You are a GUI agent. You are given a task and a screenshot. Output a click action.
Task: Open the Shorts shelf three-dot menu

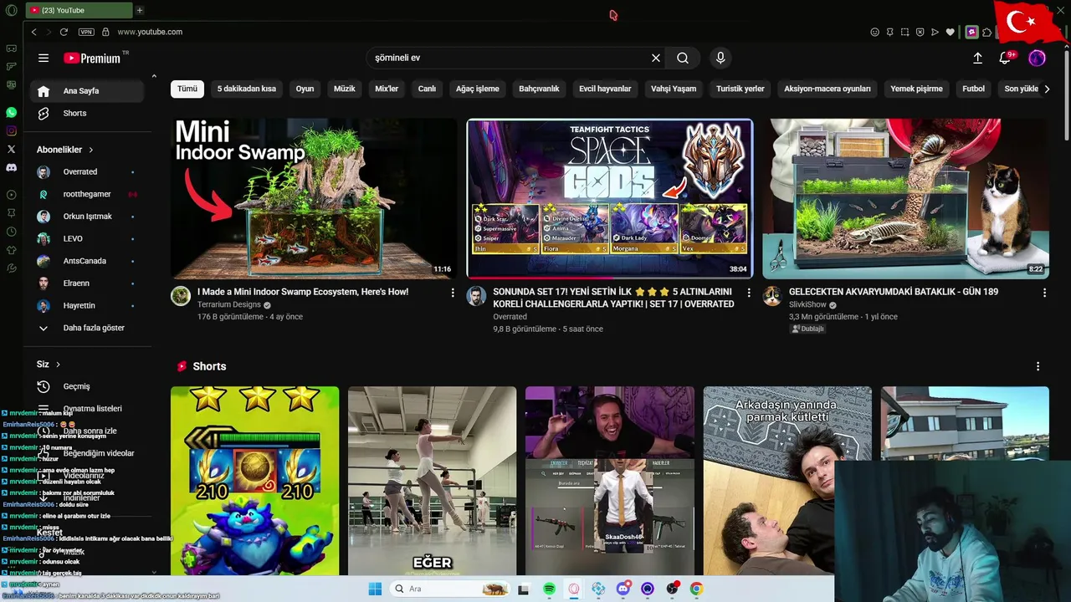tap(1038, 366)
